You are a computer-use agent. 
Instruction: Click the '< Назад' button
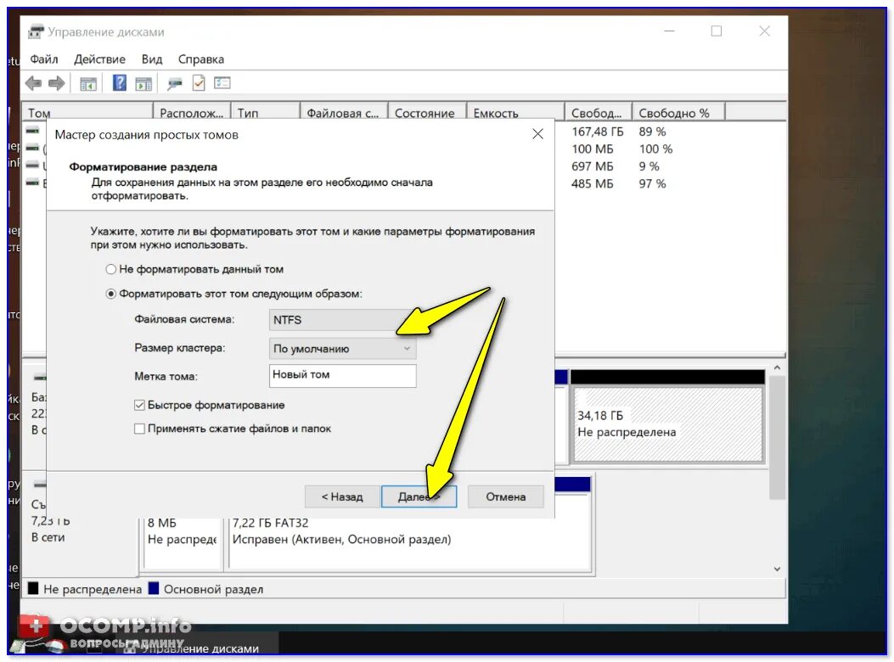[x=341, y=496]
